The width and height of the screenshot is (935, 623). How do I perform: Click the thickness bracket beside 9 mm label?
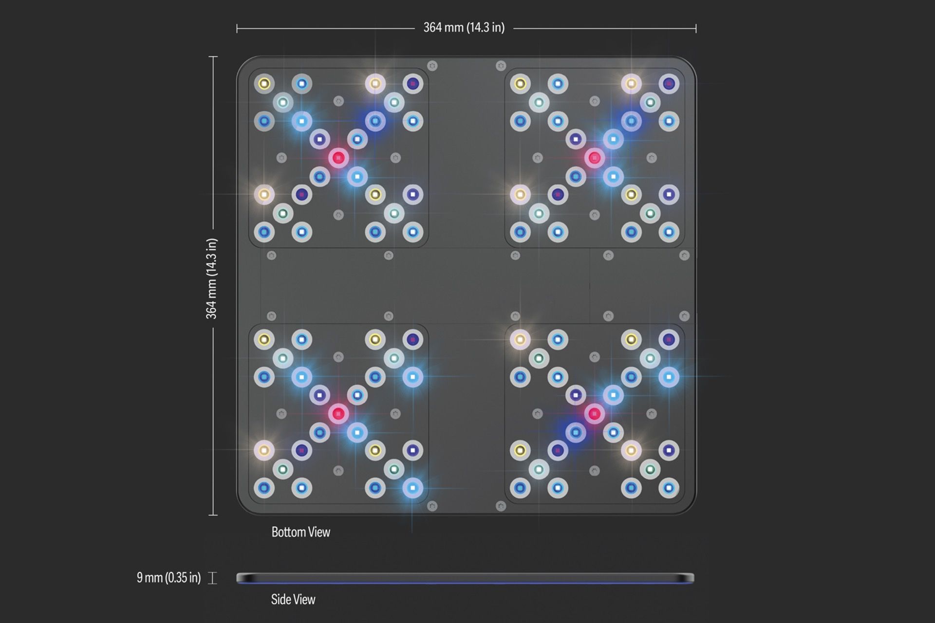tap(212, 578)
